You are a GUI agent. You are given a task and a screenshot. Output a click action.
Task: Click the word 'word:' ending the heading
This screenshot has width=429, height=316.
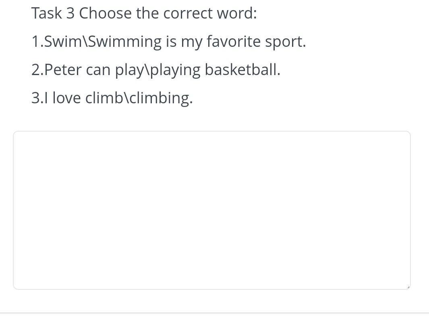236,13
